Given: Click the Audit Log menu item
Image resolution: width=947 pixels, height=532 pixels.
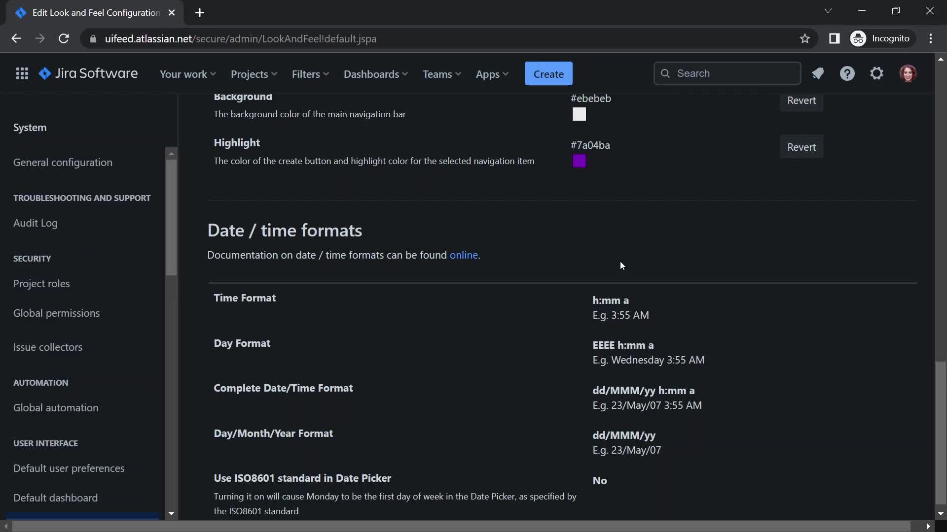Looking at the screenshot, I should (x=35, y=222).
